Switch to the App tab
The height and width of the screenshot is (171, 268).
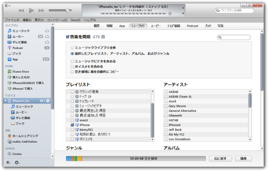coord(122,26)
